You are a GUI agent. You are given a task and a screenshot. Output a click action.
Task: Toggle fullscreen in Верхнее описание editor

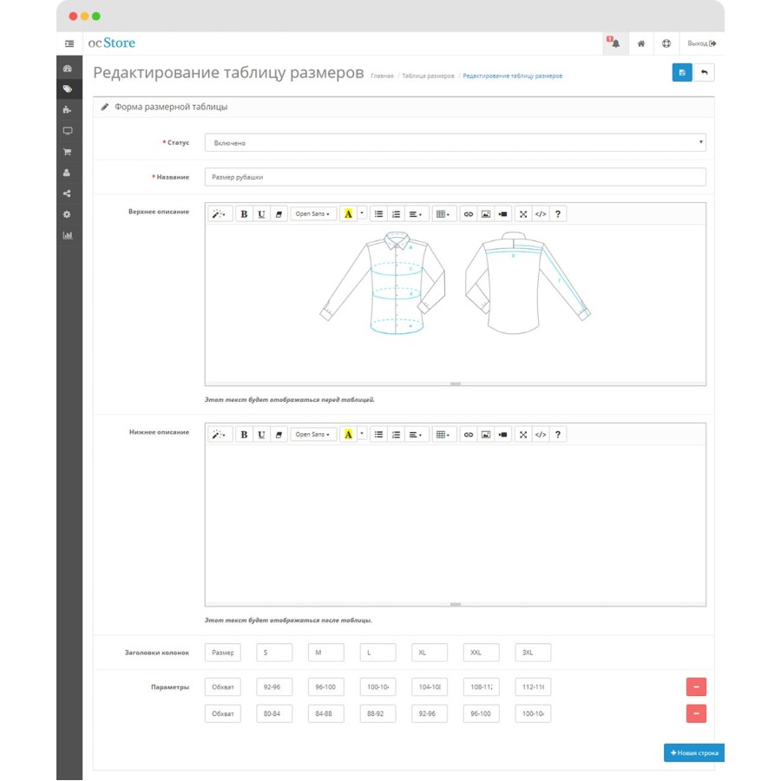(523, 214)
